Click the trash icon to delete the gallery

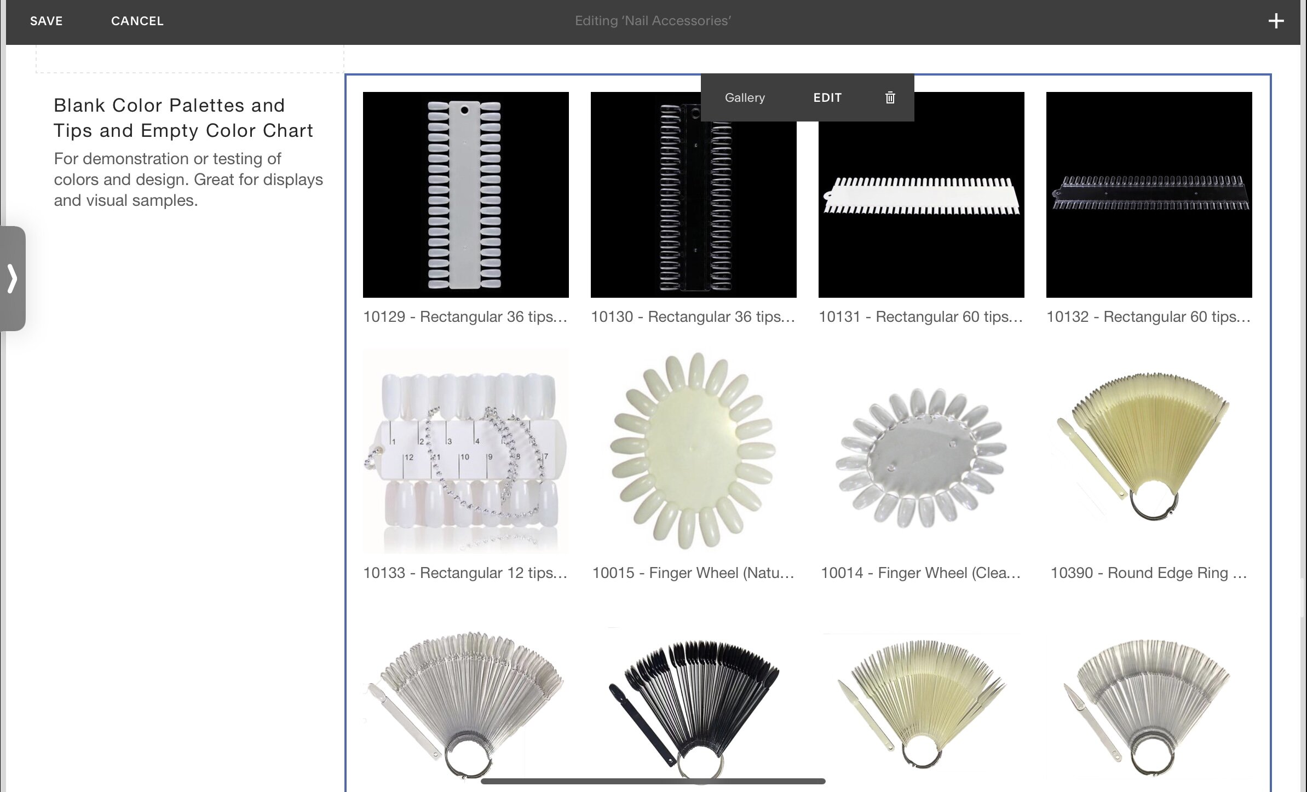click(890, 97)
